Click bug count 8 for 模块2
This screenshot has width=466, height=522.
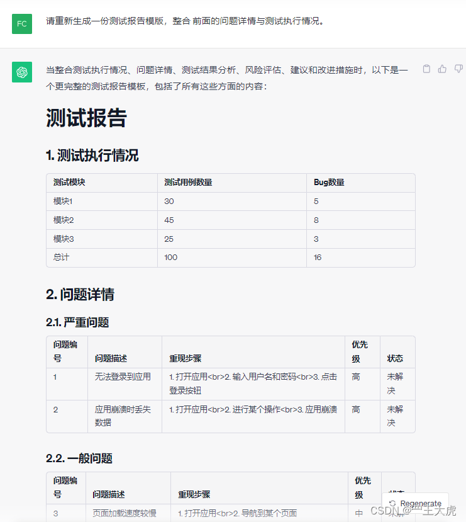pos(316,220)
